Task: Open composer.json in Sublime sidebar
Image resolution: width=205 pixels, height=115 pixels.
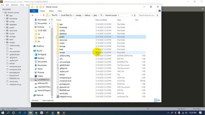Action: 15,66
